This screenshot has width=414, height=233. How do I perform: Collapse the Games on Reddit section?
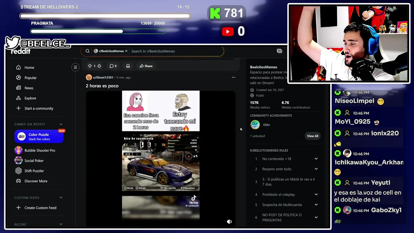(61, 124)
